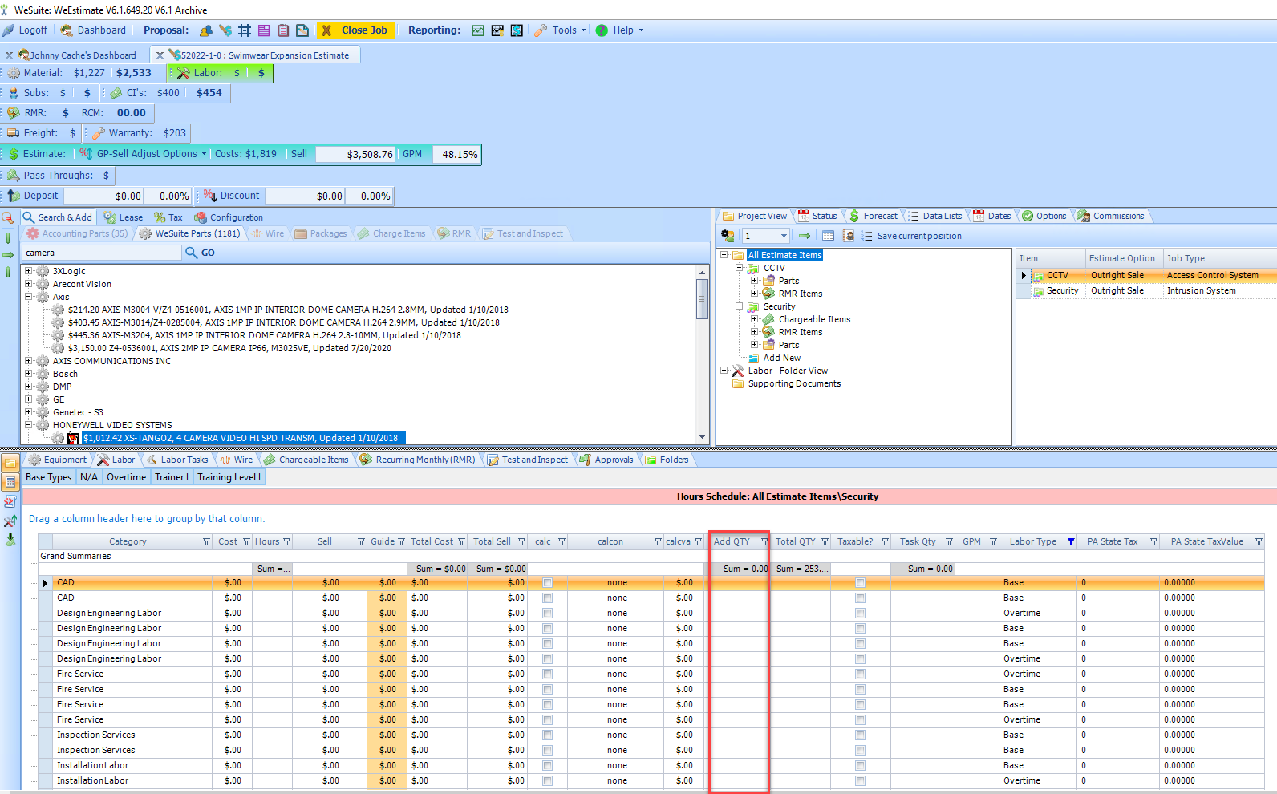Switch to the Status tab
The width and height of the screenshot is (1277, 794).
point(817,216)
